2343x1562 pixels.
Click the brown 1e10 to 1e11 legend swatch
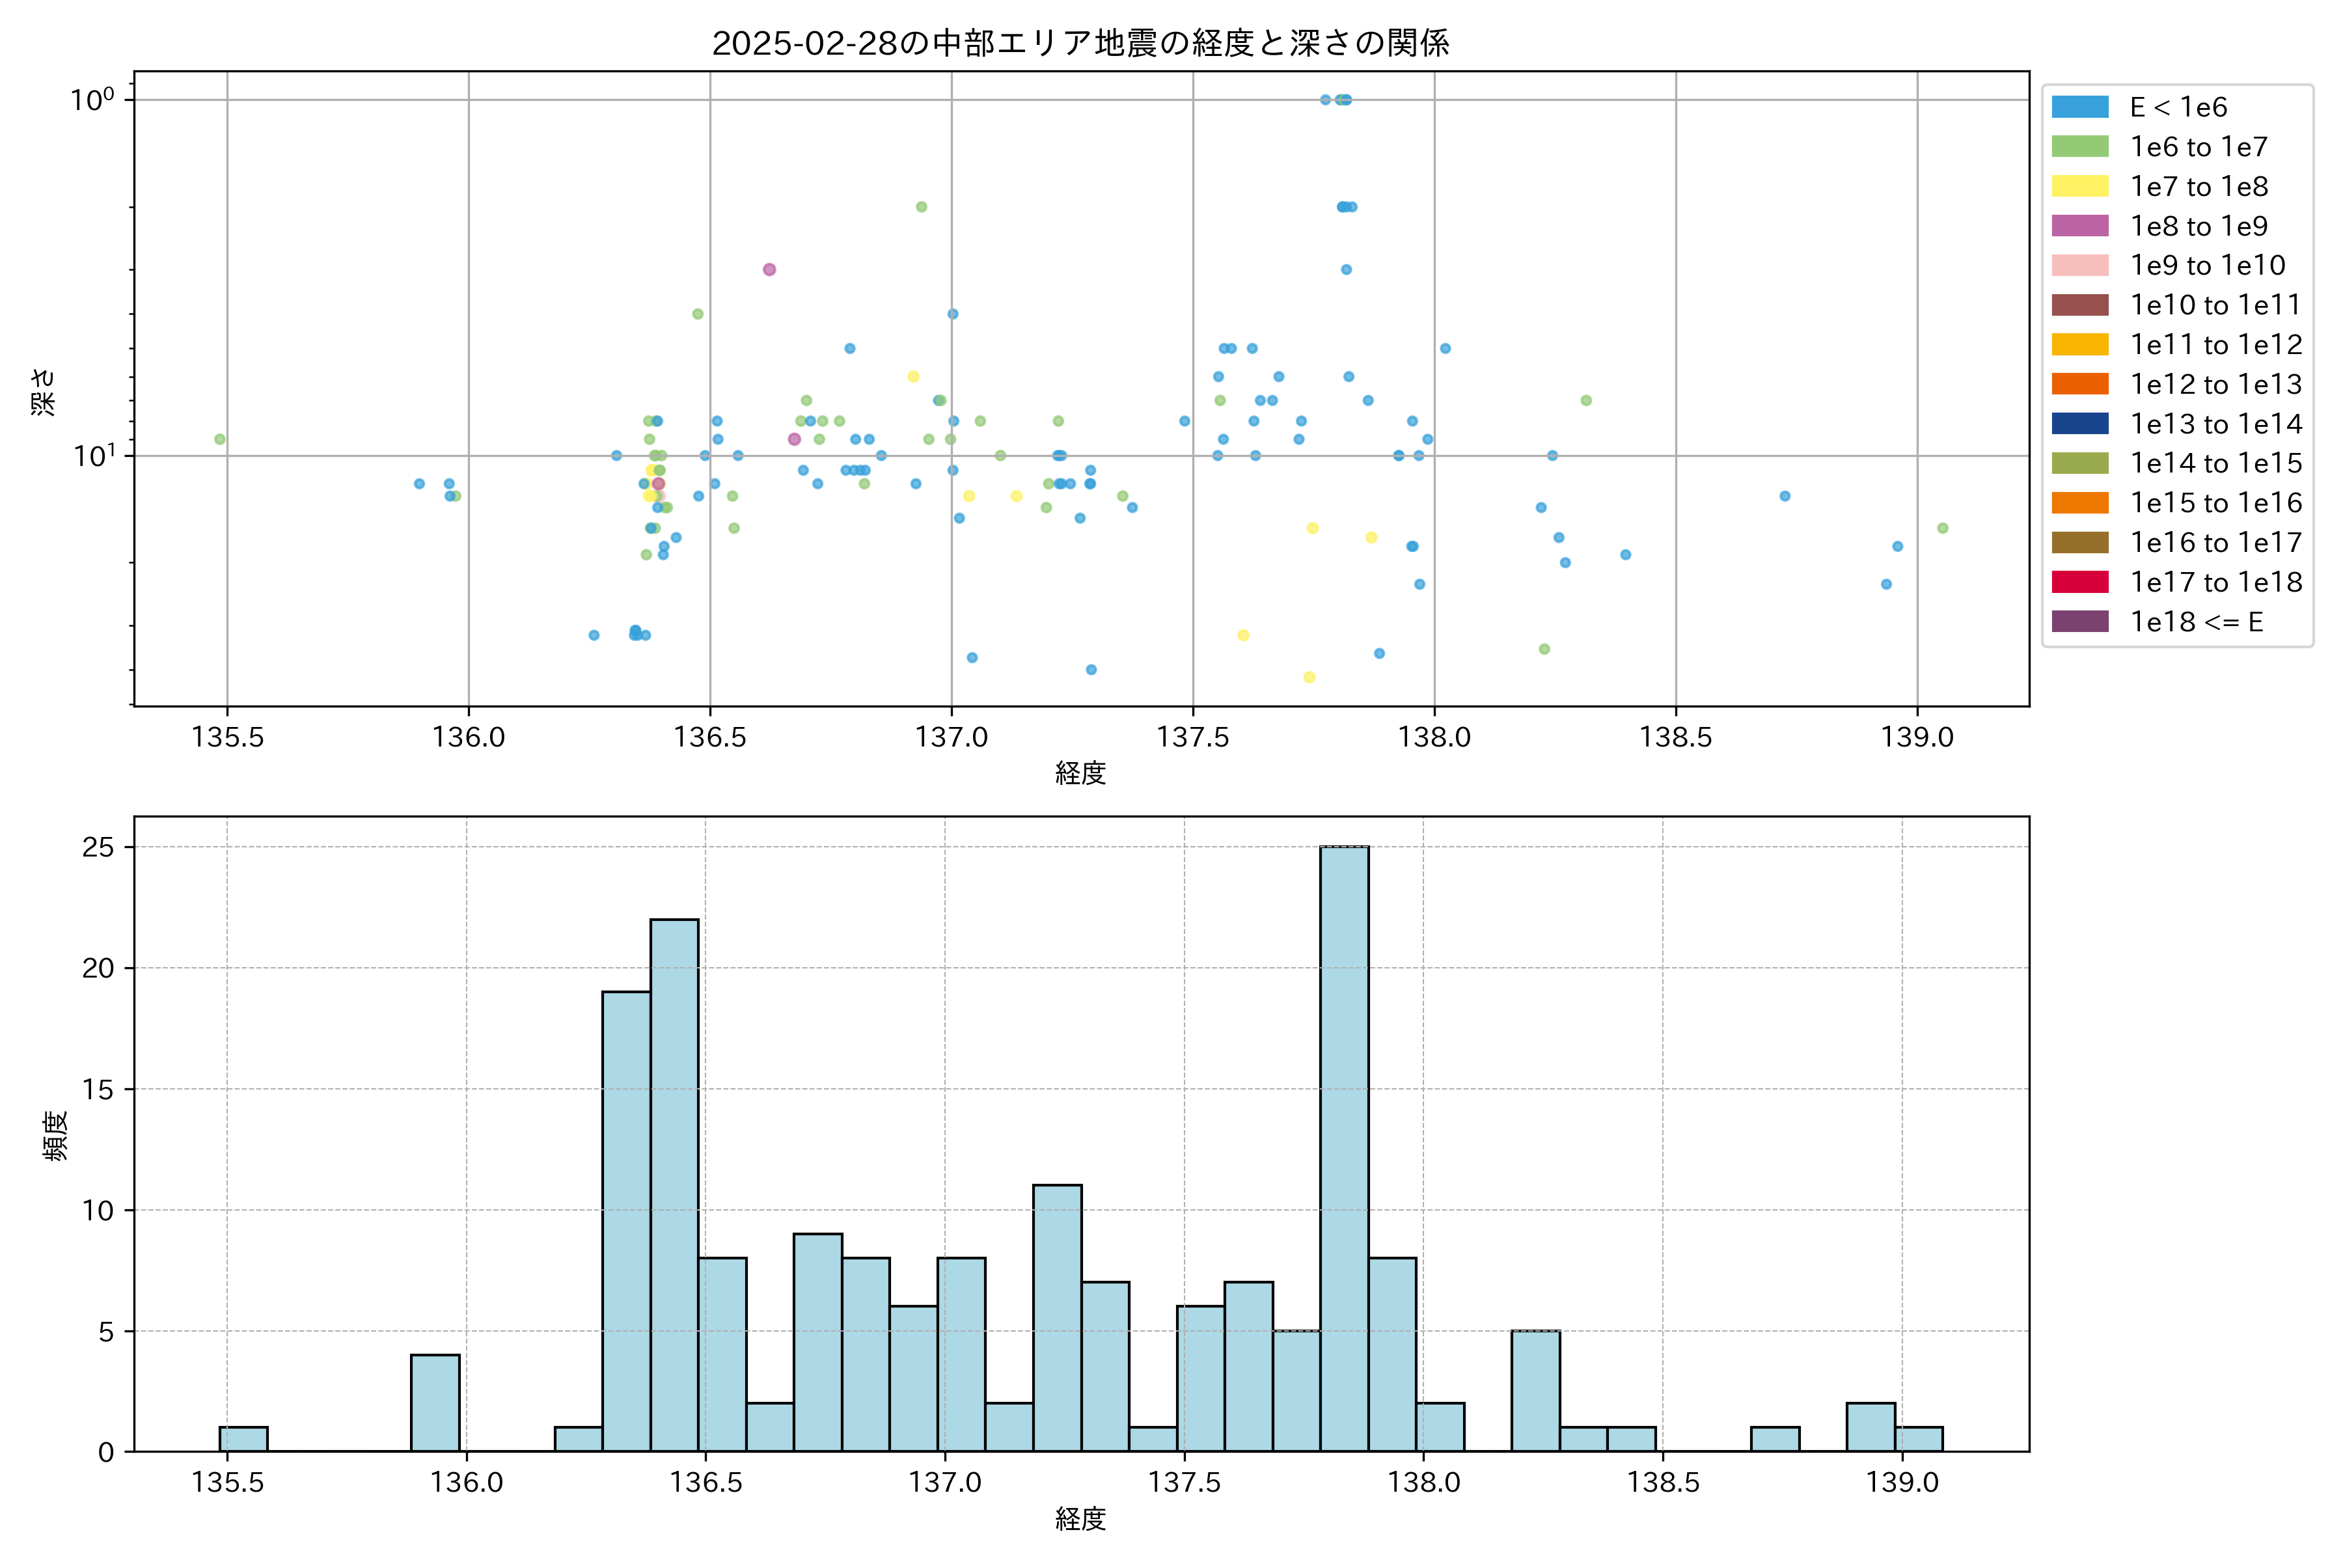tap(2079, 305)
